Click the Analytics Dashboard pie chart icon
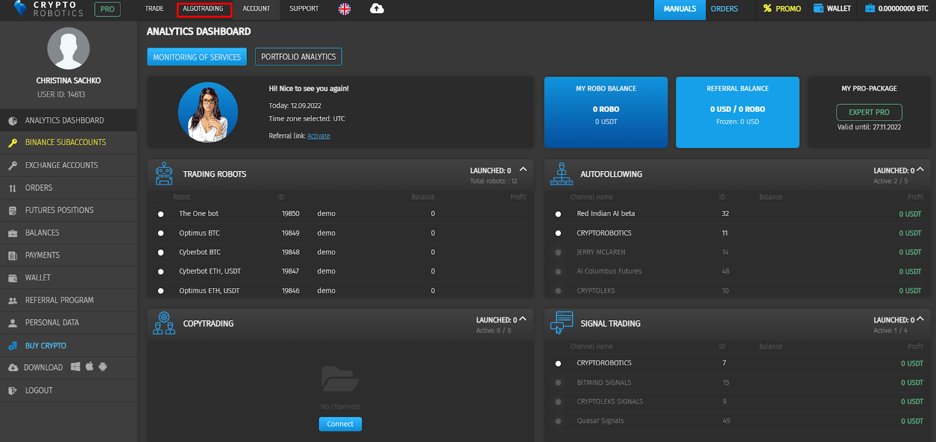936x442 pixels. click(13, 121)
